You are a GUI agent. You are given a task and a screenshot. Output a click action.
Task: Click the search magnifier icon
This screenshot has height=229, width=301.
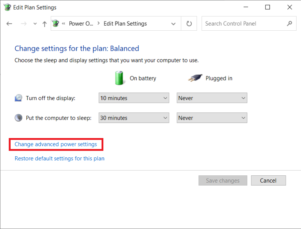coord(289,23)
